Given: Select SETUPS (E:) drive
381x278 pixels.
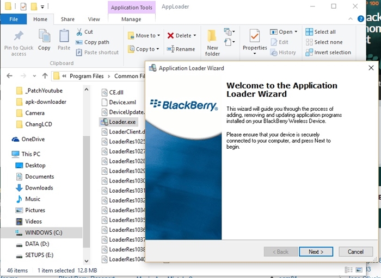Looking at the screenshot, I should tap(35, 255).
